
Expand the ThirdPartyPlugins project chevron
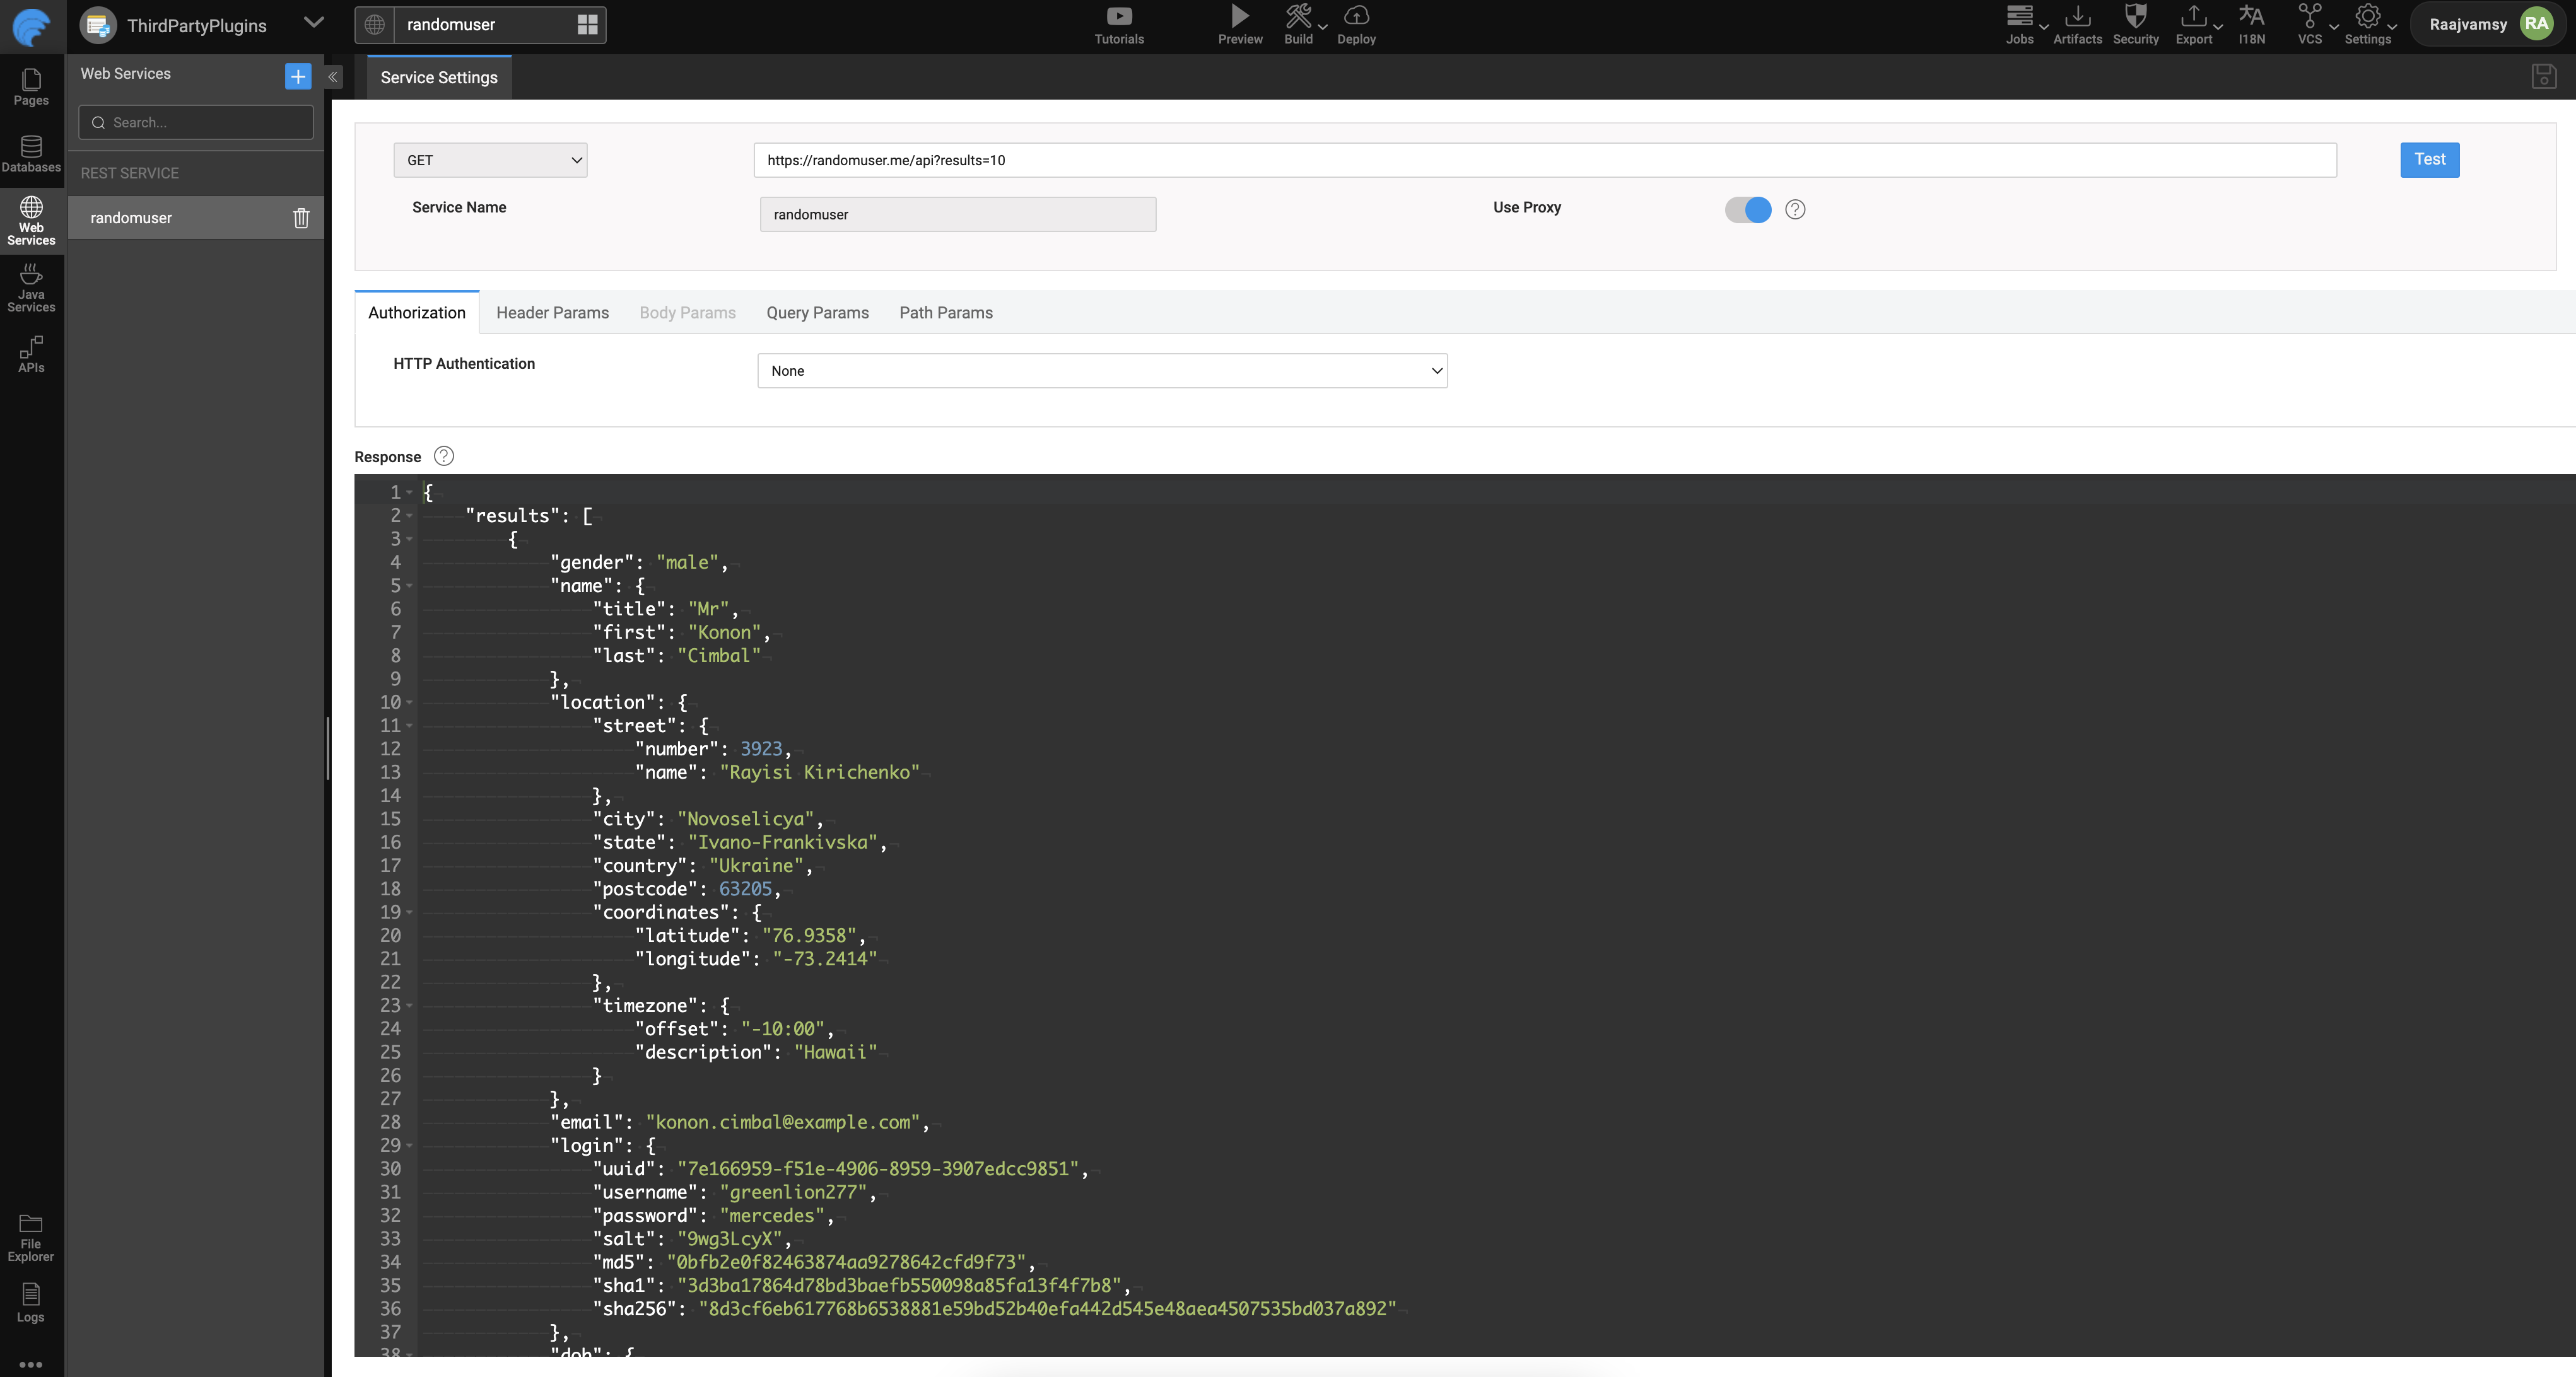coord(313,23)
